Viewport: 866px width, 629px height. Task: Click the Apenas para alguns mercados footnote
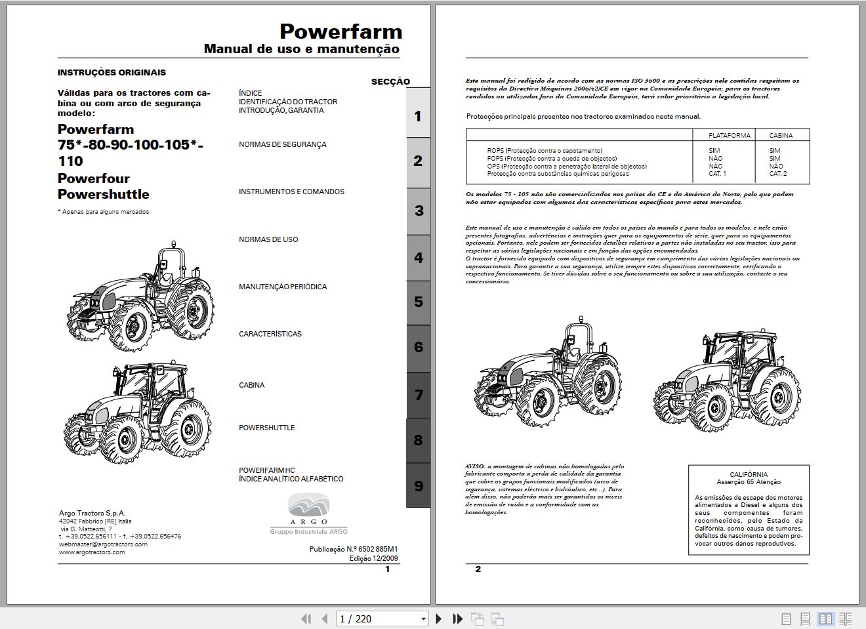103,212
